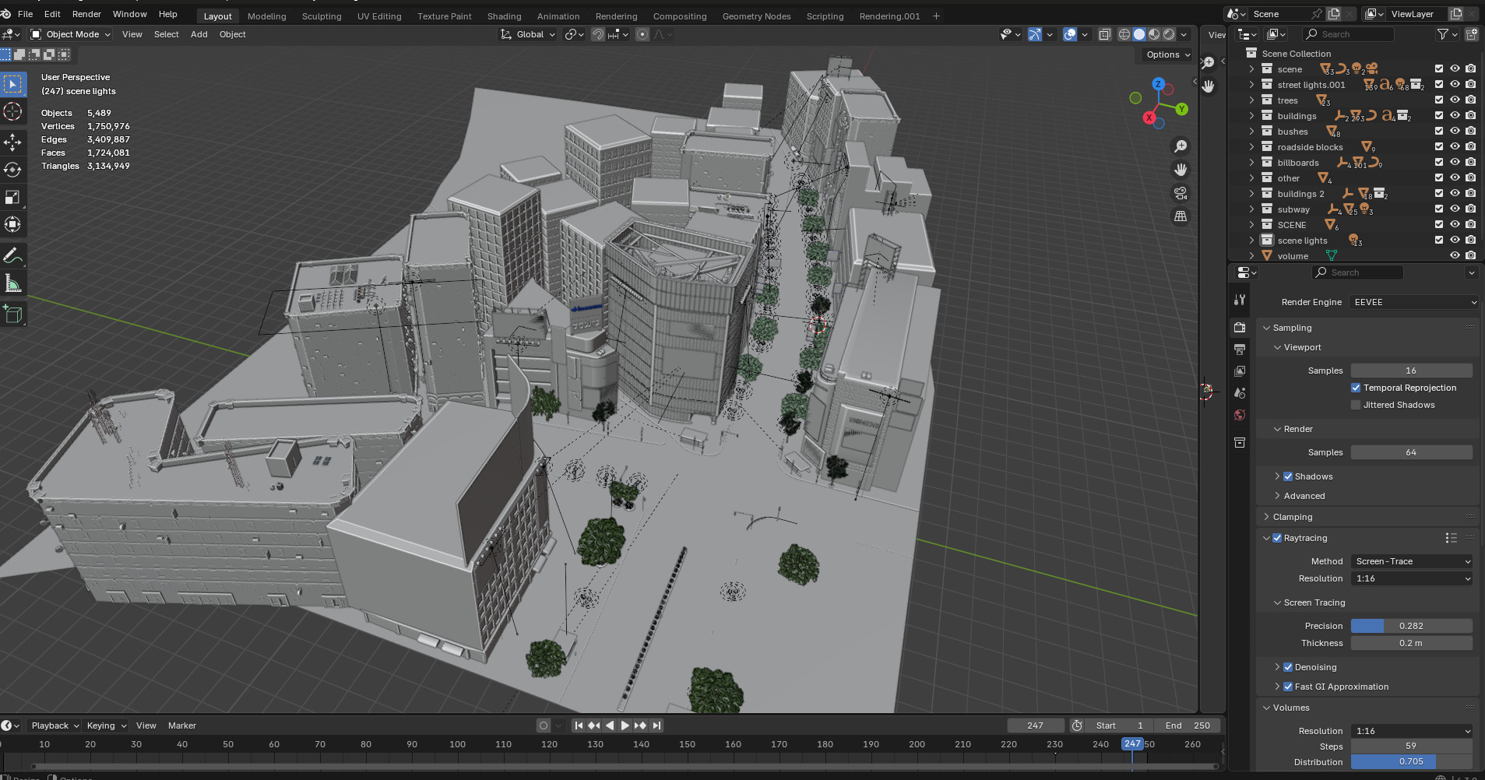Pick the Measure ruler tool

click(x=12, y=283)
